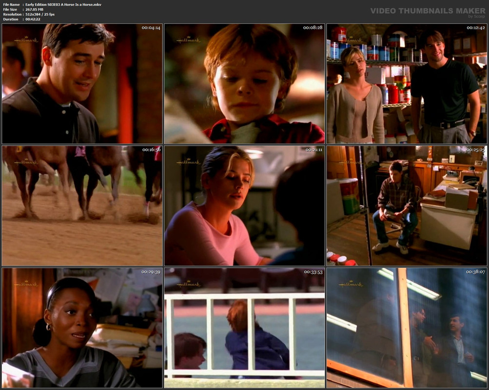Click the 'File Size' label
The width and height of the screenshot is (489, 390).
[x=10, y=9]
